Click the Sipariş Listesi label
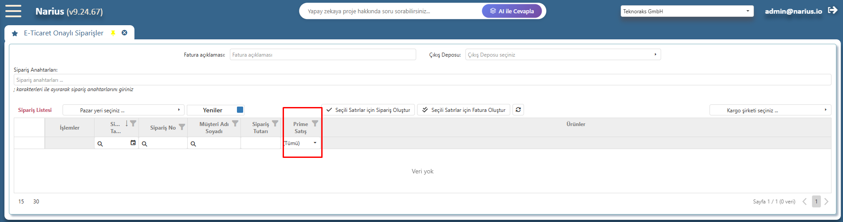This screenshot has width=843, height=222. point(35,110)
